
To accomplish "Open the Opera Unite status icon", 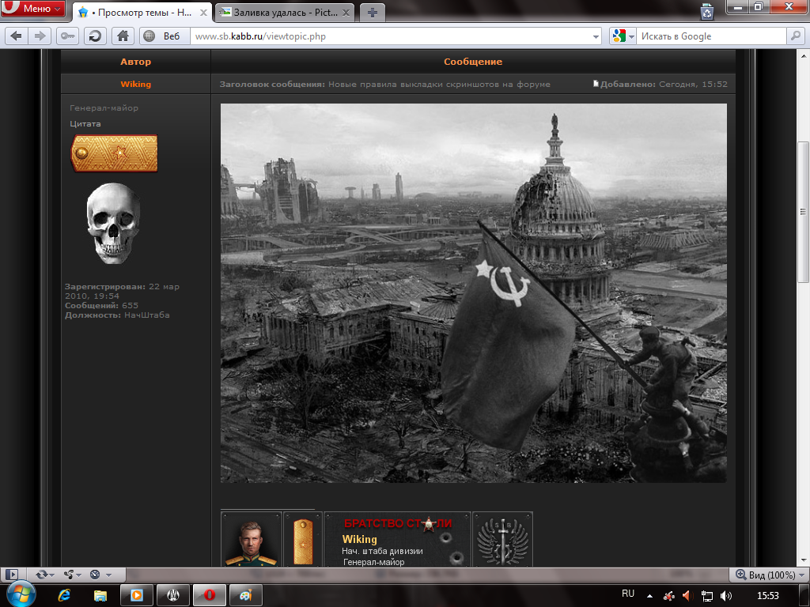I will tap(68, 575).
